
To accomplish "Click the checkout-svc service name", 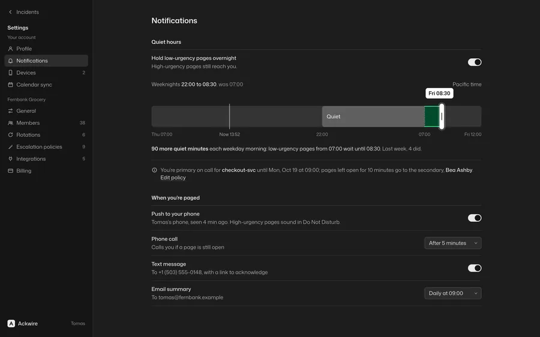I will [239, 170].
